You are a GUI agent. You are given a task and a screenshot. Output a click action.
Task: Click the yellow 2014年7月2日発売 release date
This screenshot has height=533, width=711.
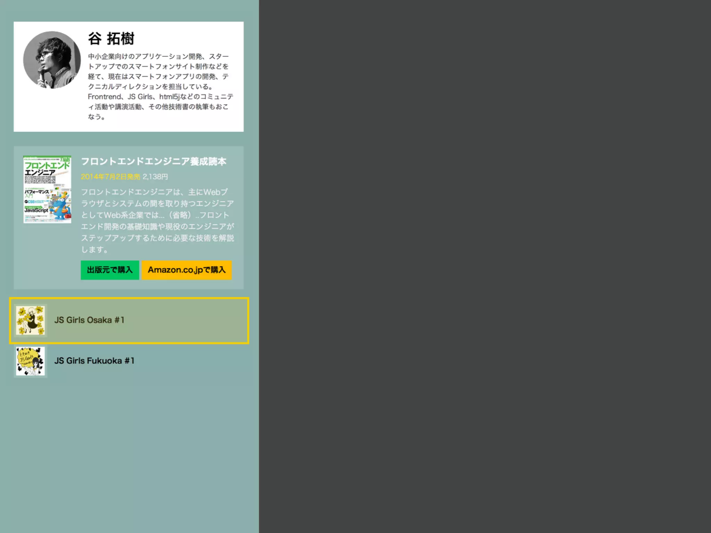point(110,177)
